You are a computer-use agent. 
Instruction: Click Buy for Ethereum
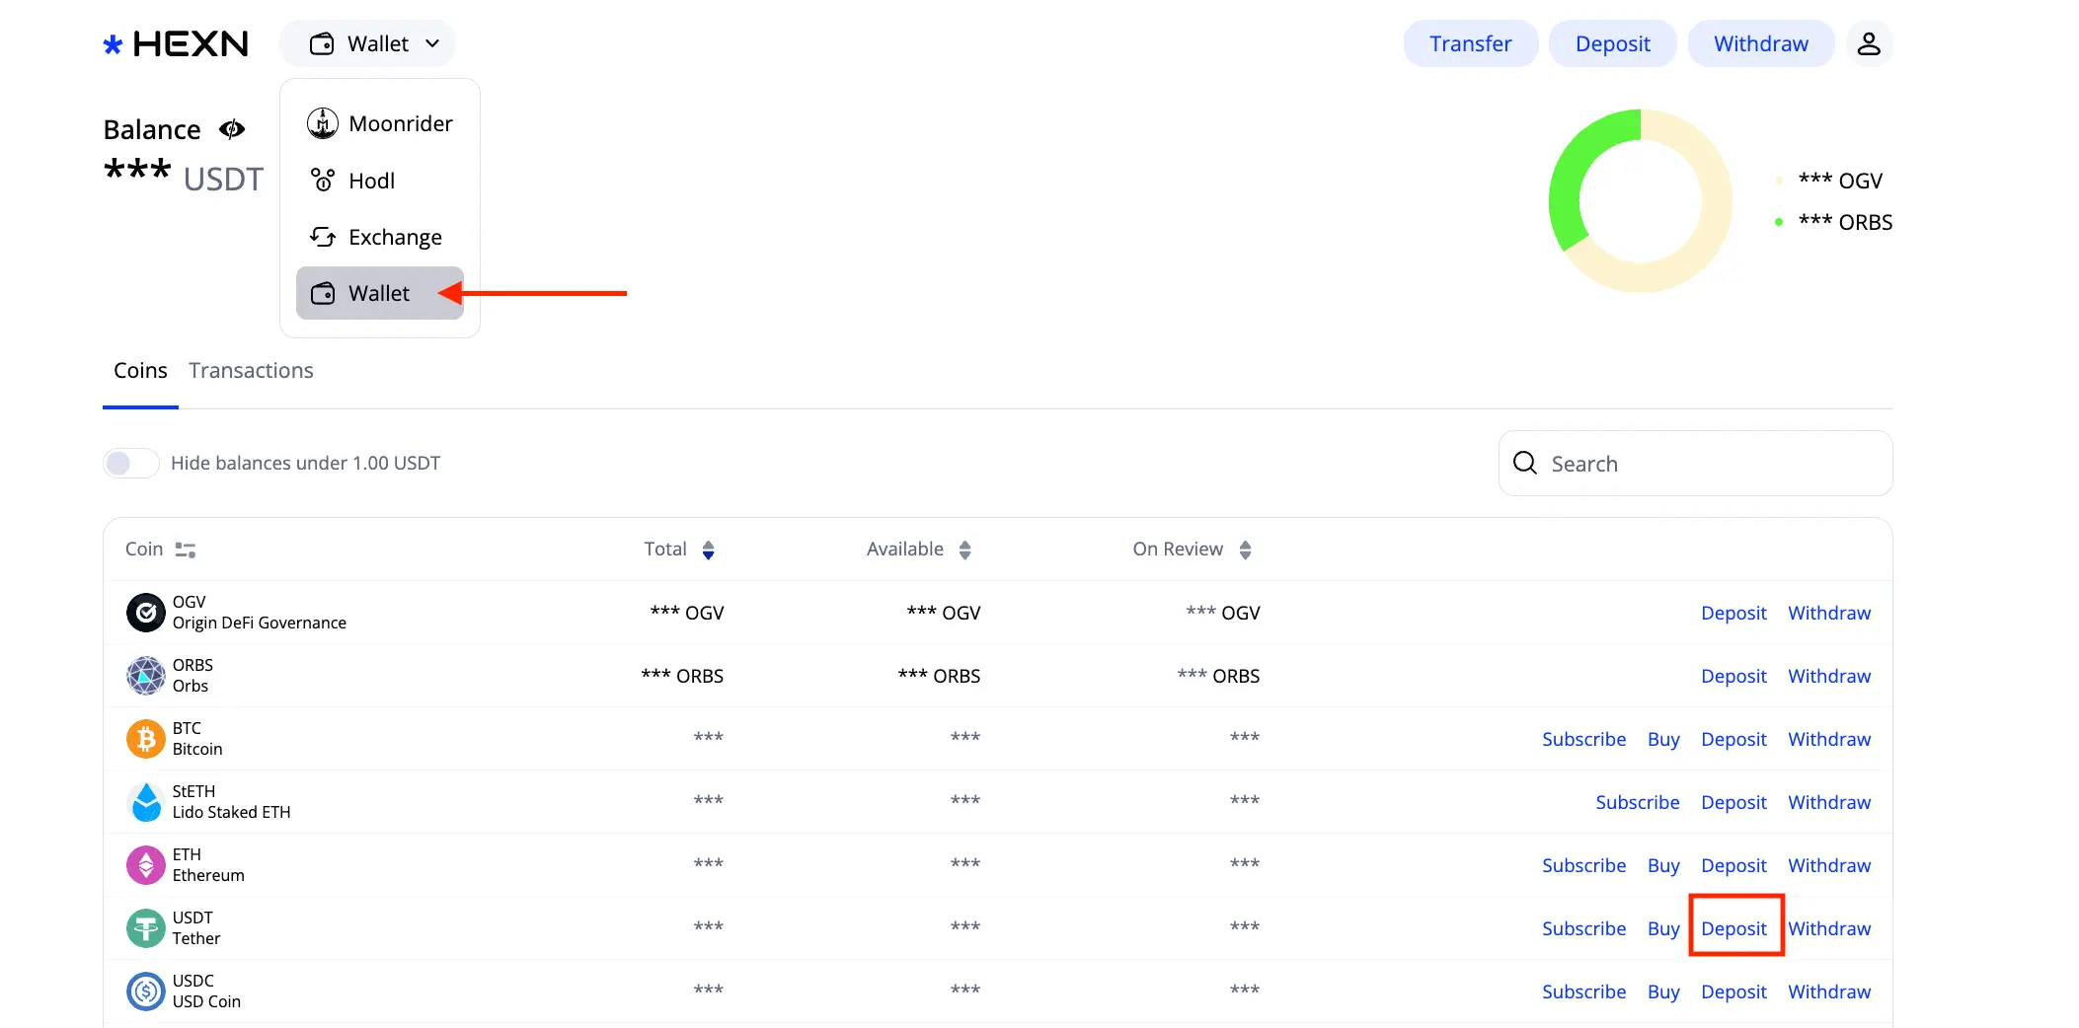click(1663, 865)
